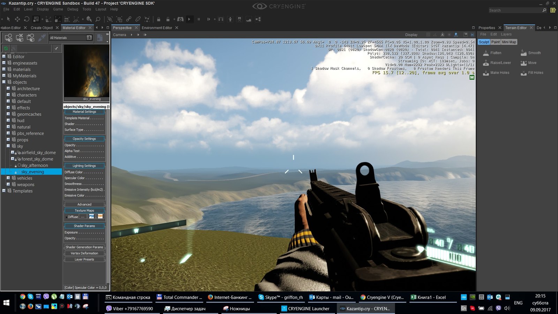558x314 pixels.
Task: Expand the vehicles folder
Action: click(8, 178)
